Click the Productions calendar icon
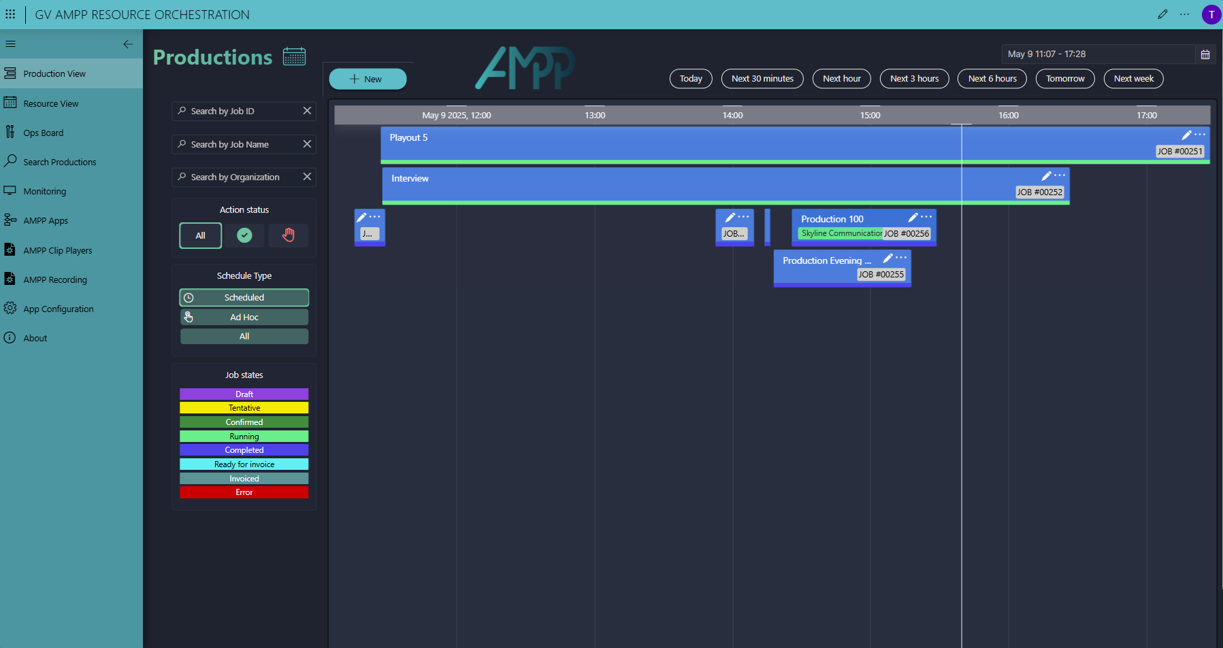The width and height of the screenshot is (1223, 648). [294, 56]
